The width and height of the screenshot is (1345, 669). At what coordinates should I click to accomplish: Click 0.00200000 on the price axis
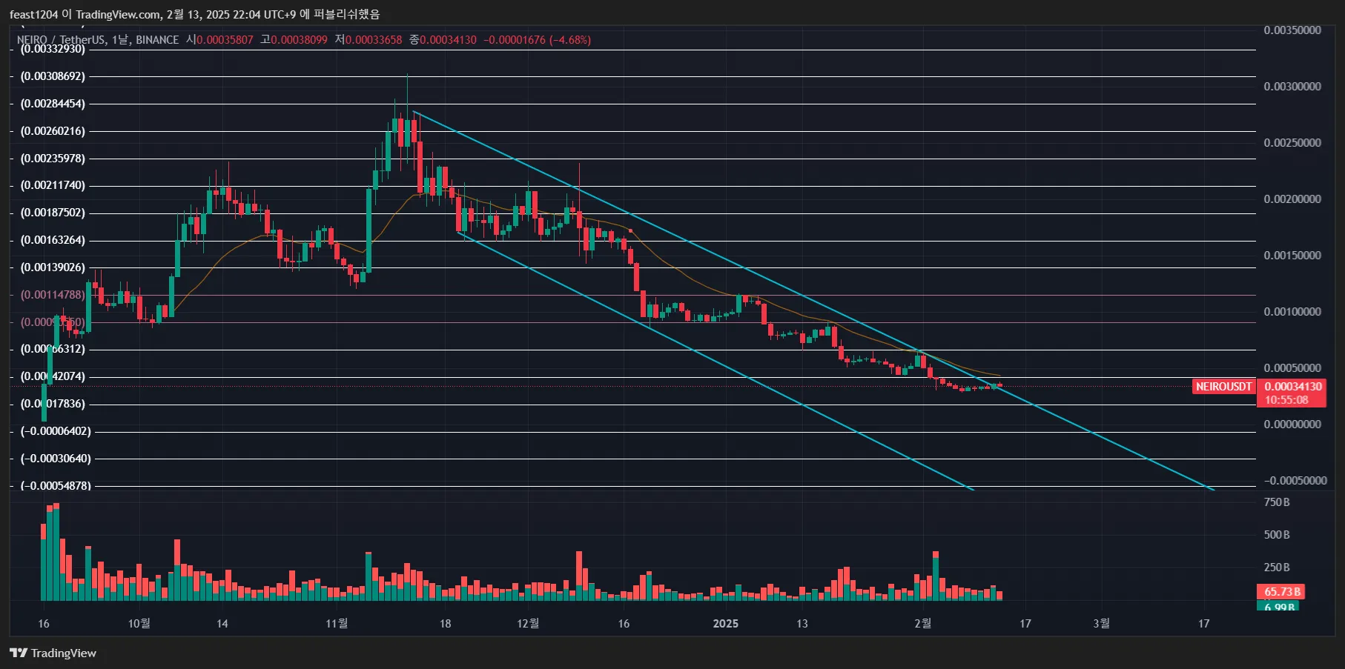tap(1292, 199)
